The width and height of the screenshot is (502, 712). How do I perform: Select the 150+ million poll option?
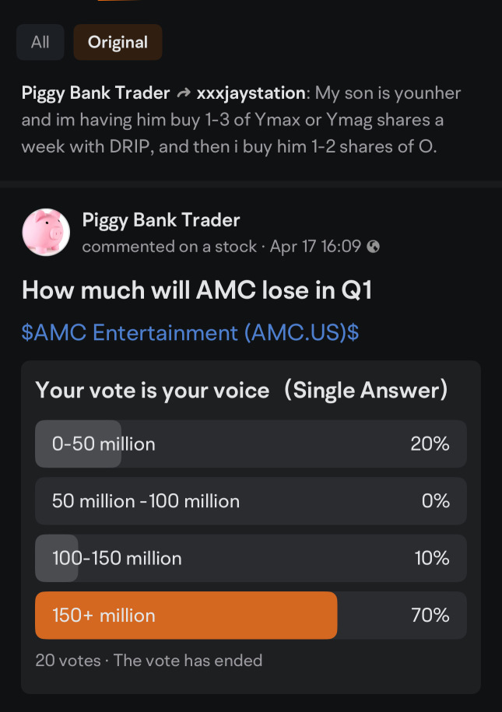point(251,616)
